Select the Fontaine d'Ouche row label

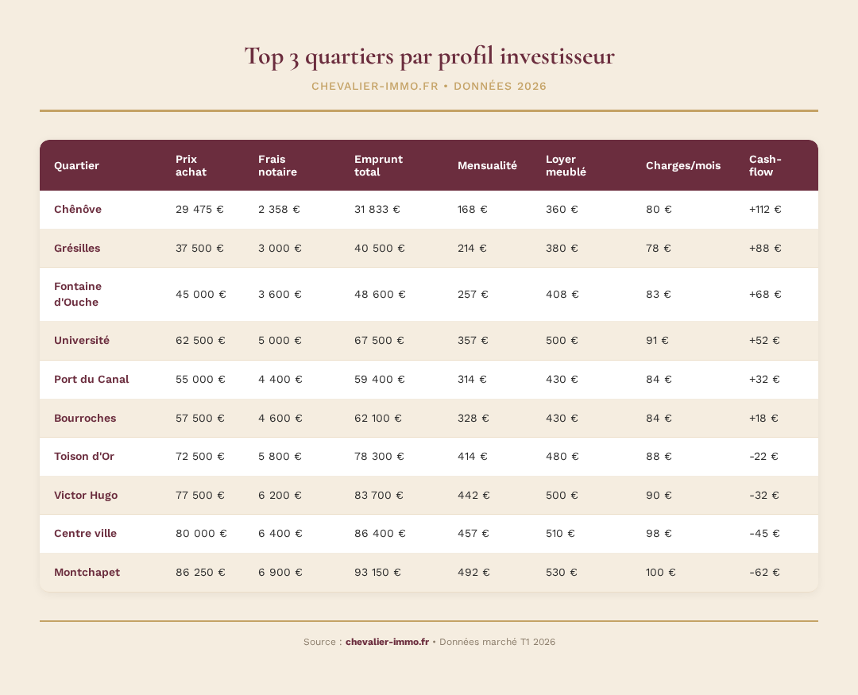pos(78,294)
